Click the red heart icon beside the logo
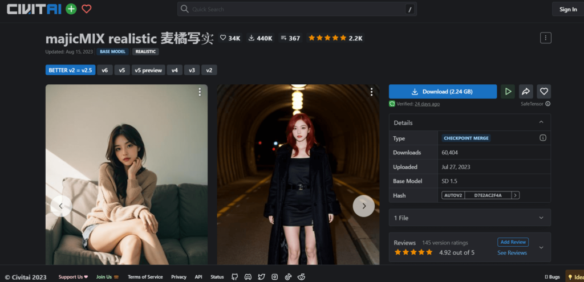 (87, 9)
